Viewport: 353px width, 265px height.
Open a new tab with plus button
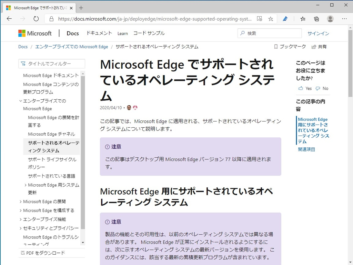click(x=81, y=8)
